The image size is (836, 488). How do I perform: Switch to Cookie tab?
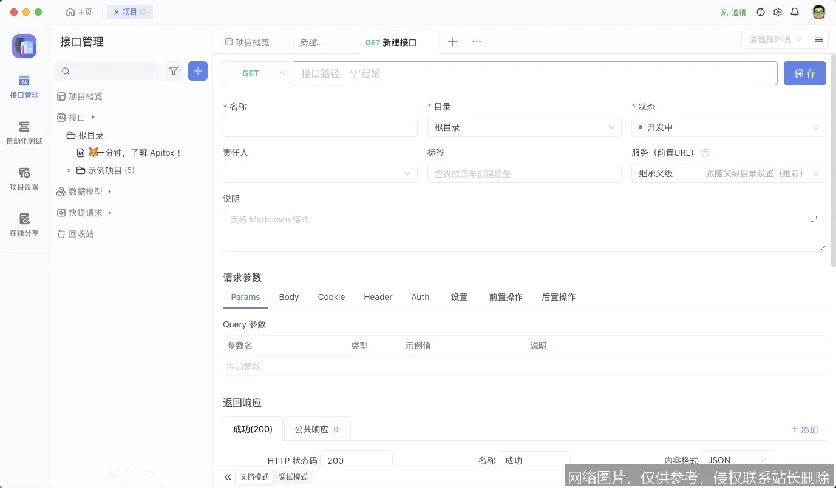click(331, 297)
